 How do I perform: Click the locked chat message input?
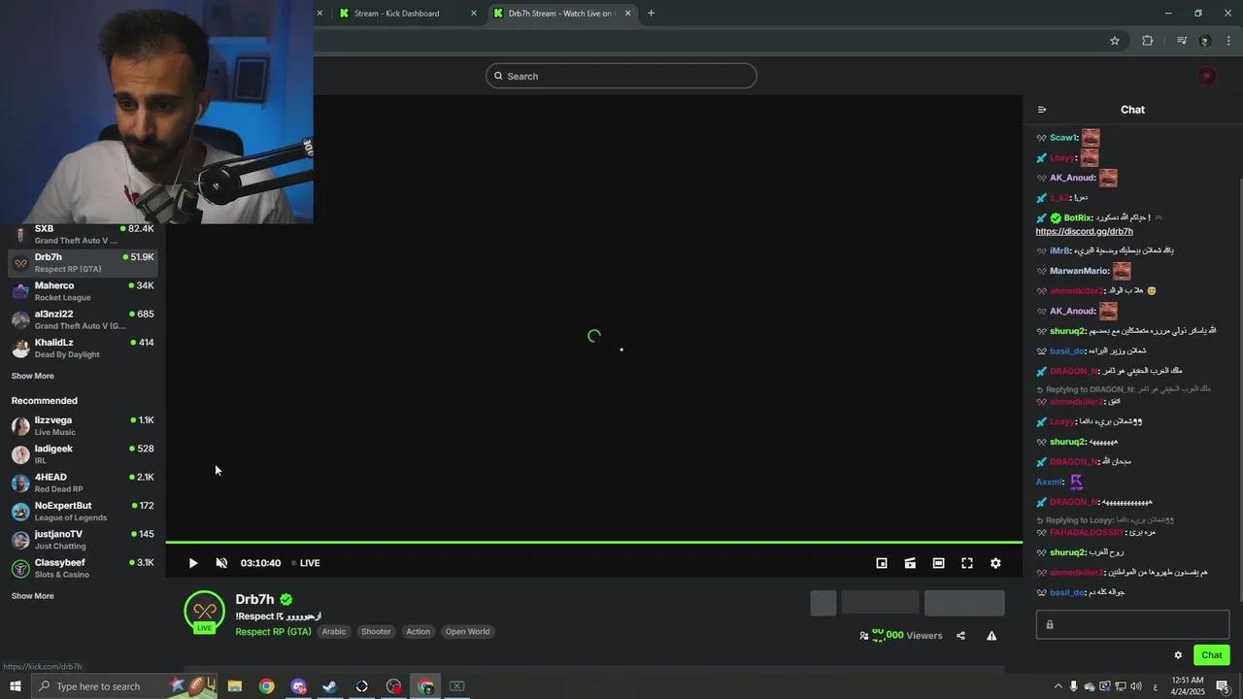pos(1132,624)
